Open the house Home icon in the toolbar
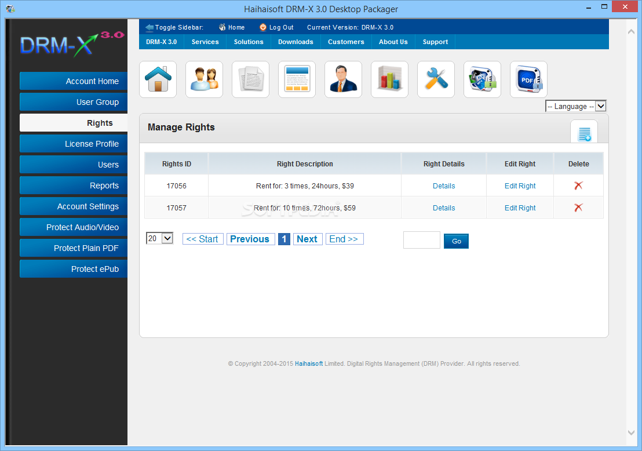 [x=158, y=79]
